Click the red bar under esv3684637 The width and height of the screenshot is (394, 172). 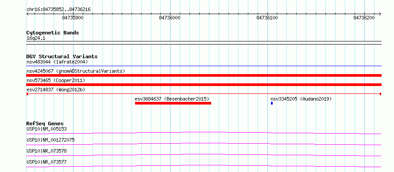(173, 103)
